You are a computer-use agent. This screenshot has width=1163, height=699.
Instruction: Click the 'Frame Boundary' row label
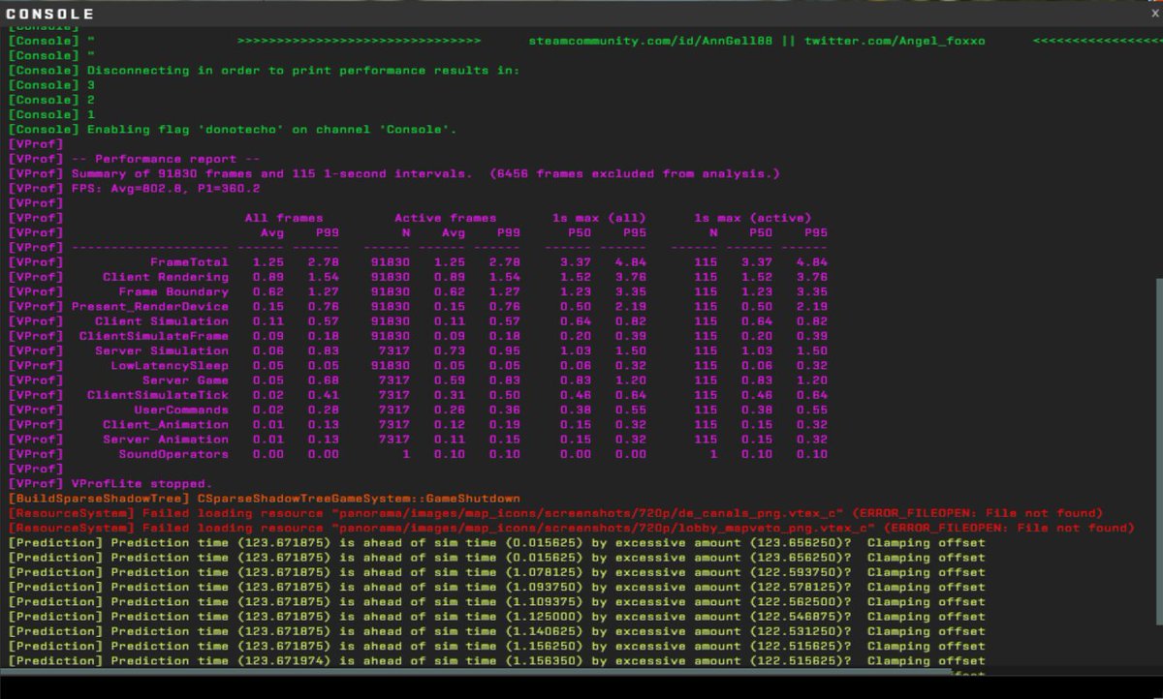pos(173,291)
